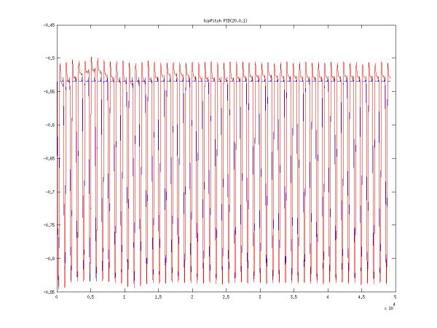Click the y-axis label -0.45
The height and width of the screenshot is (328, 437).
(49, 25)
